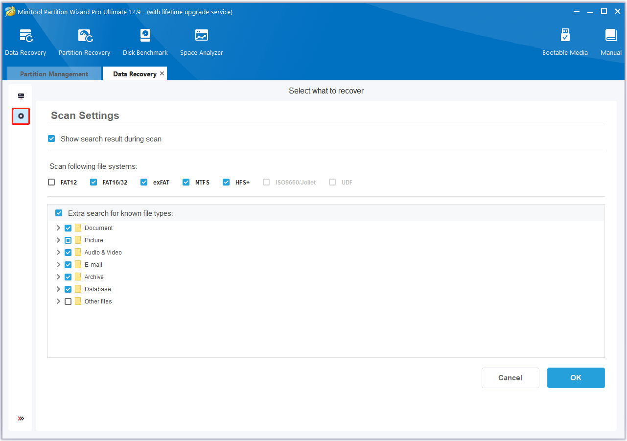Click the Scan Settings heading
The height and width of the screenshot is (441, 627).
85,116
